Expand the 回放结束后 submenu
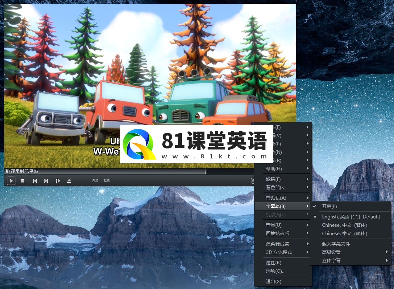The height and width of the screenshot is (289, 394). pos(283,234)
